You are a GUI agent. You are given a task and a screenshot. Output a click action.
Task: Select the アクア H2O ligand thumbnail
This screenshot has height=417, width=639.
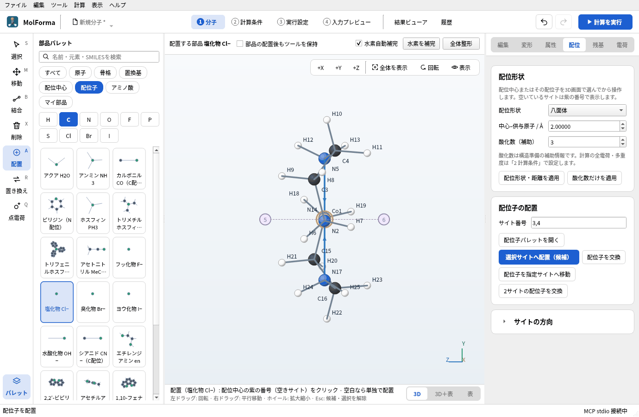pyautogui.click(x=57, y=169)
